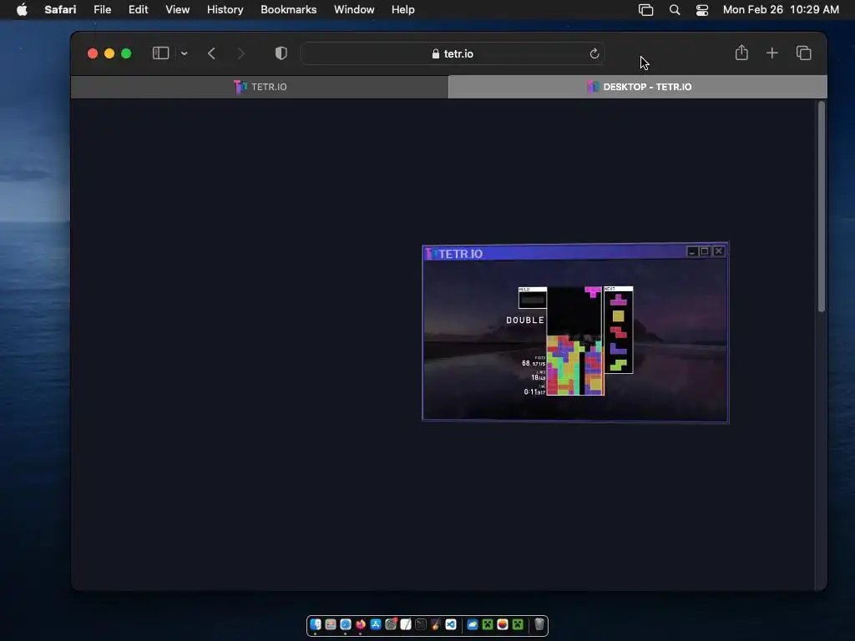Click the yellow O piece in NEXT queue

click(x=618, y=316)
